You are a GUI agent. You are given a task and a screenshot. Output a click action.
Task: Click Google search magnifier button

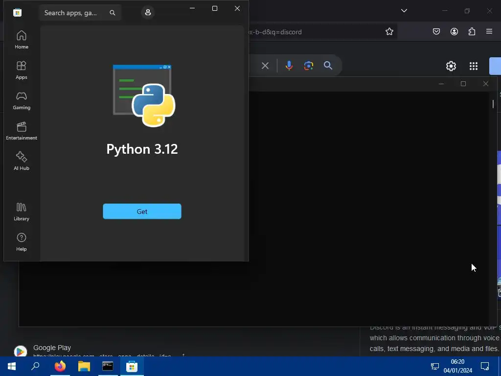[328, 66]
